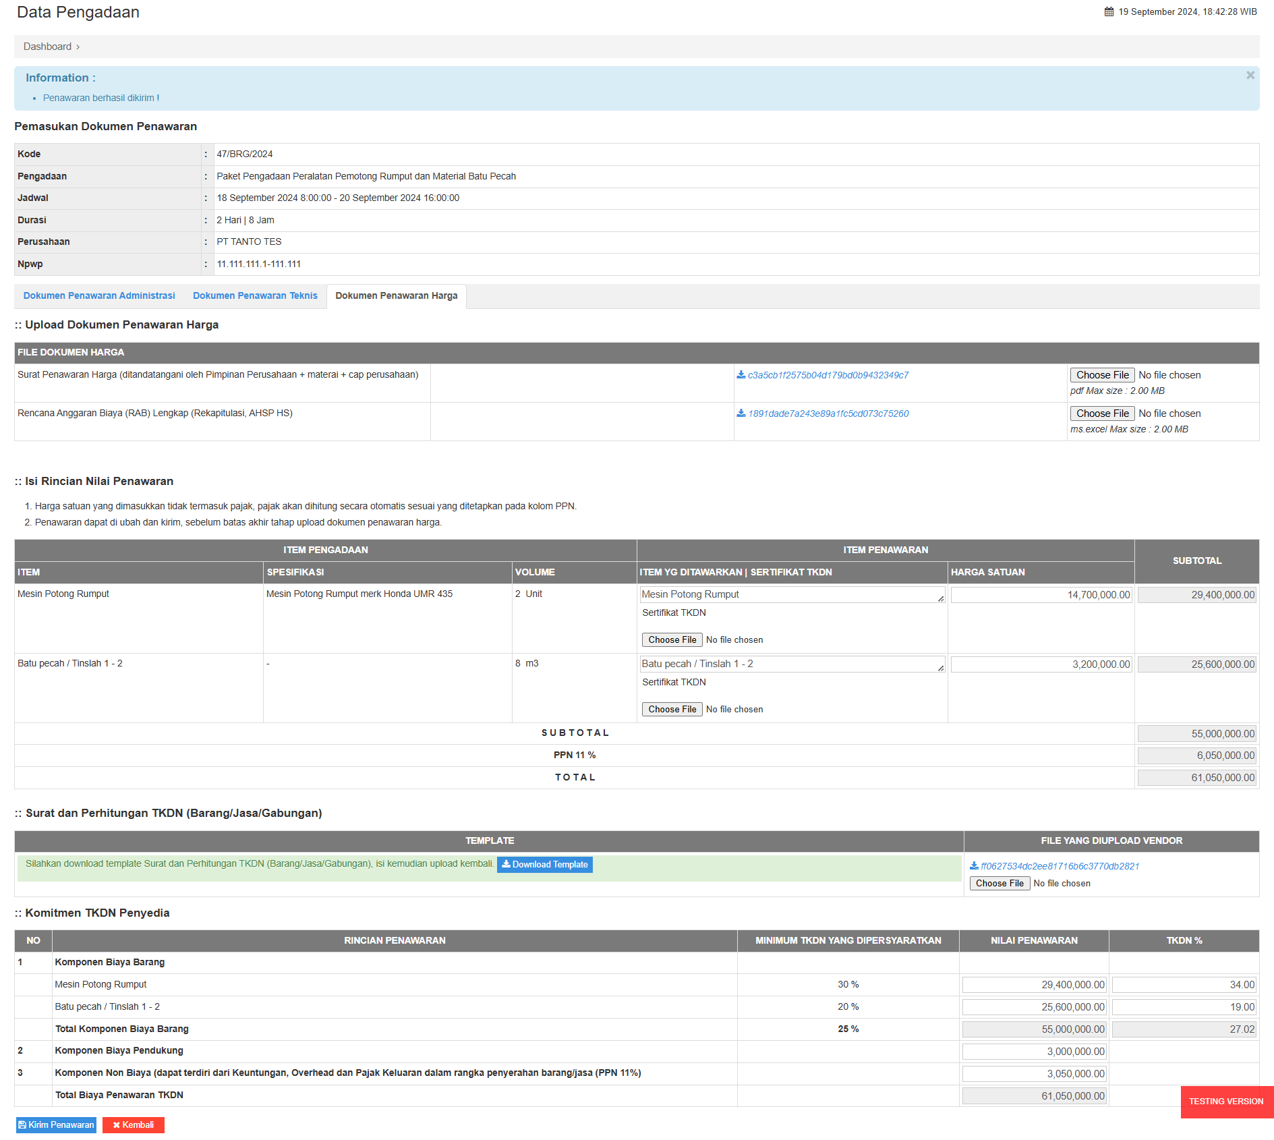This screenshot has width=1274, height=1140.
Task: Open the Dokumen Penawaran Administrasi tab
Action: [x=99, y=296]
